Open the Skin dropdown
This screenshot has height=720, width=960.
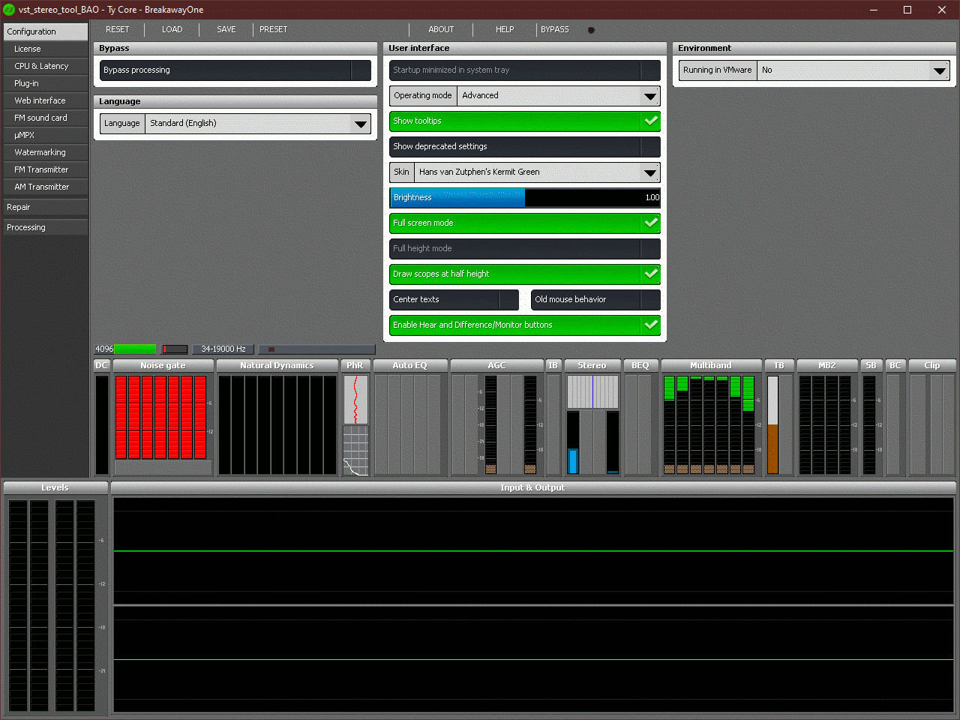click(x=525, y=172)
